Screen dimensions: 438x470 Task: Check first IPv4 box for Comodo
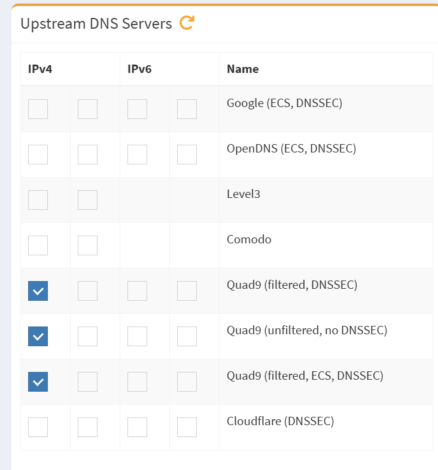38,245
